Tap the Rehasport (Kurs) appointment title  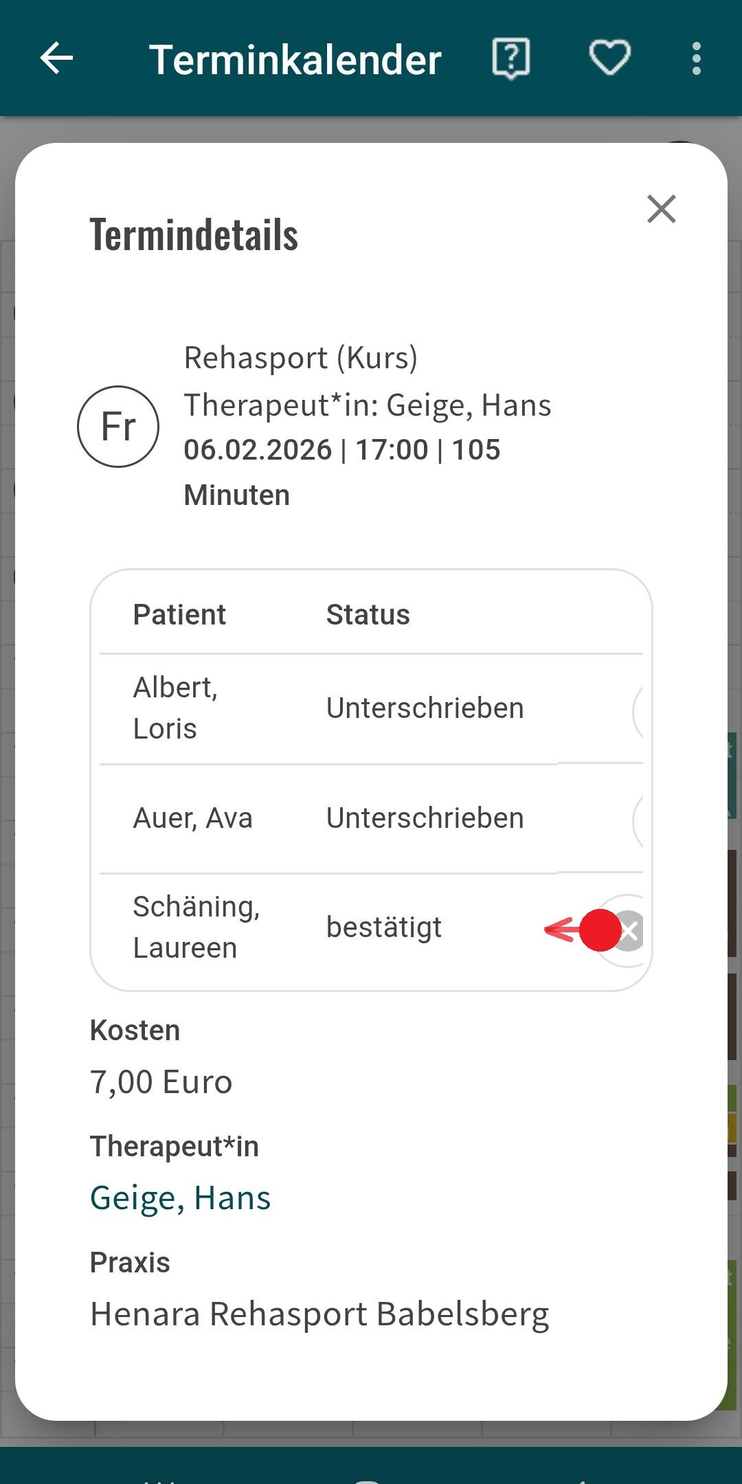(300, 358)
